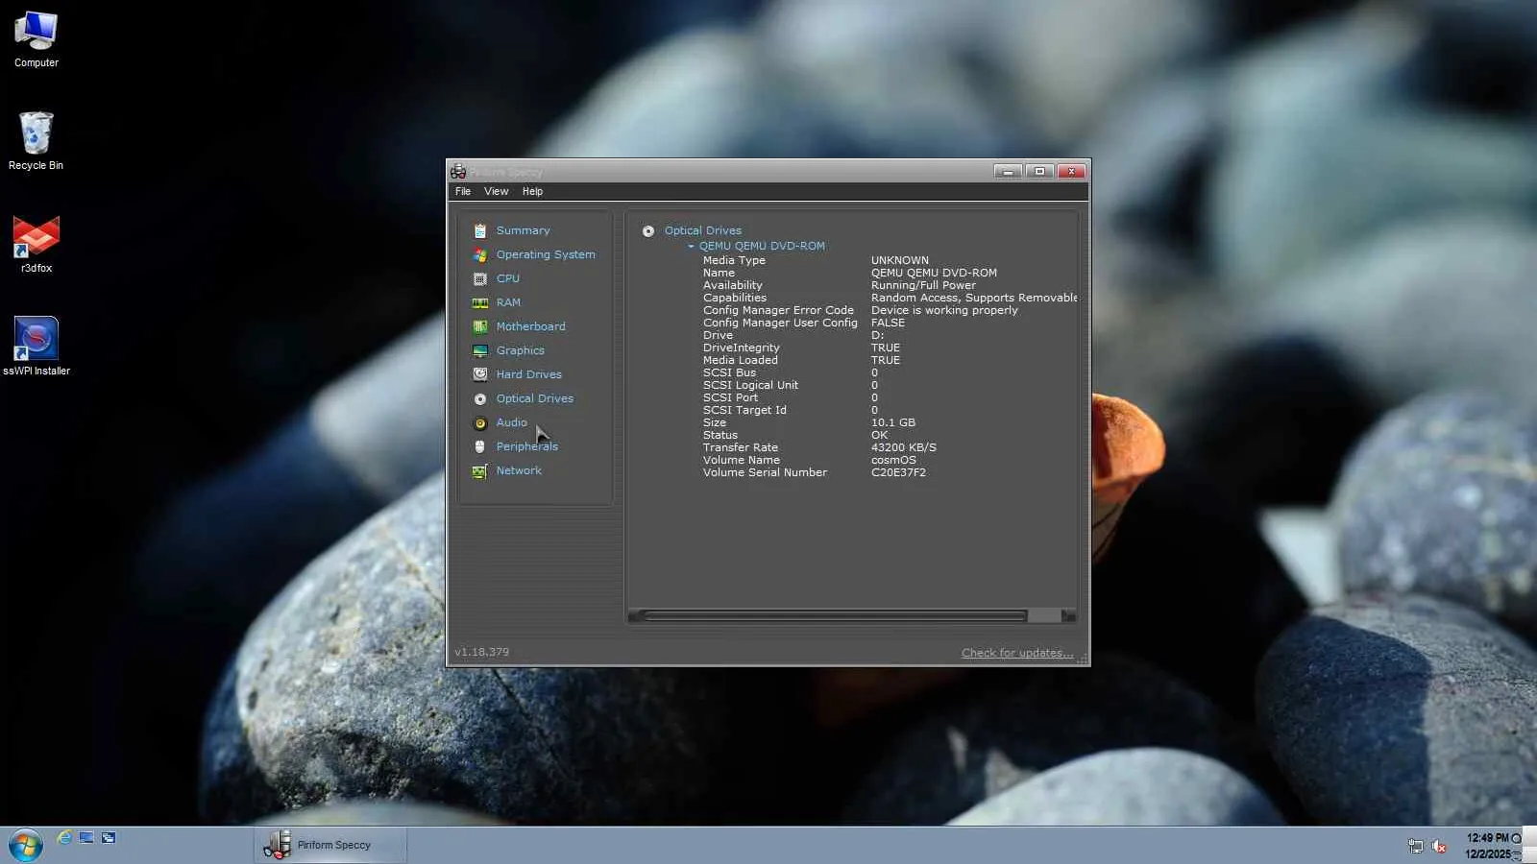Screen dimensions: 1537x864
Task: Click the Config Manager User Config label
Action: point(780,323)
